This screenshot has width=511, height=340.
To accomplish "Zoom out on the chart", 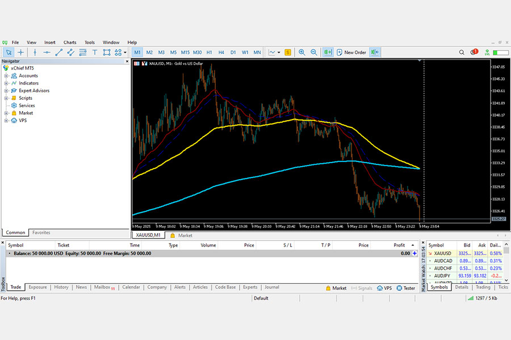I will [314, 52].
